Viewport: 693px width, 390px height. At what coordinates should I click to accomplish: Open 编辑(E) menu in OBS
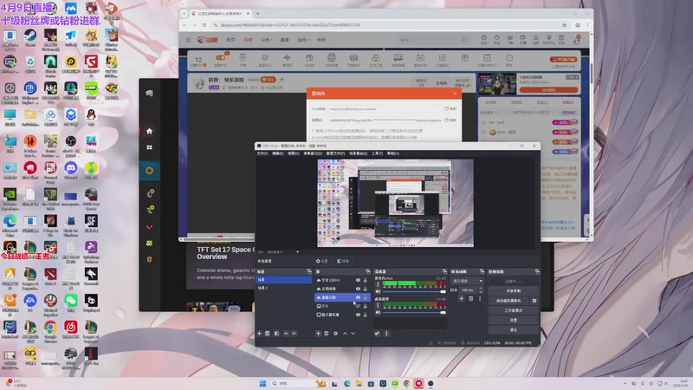coord(277,153)
